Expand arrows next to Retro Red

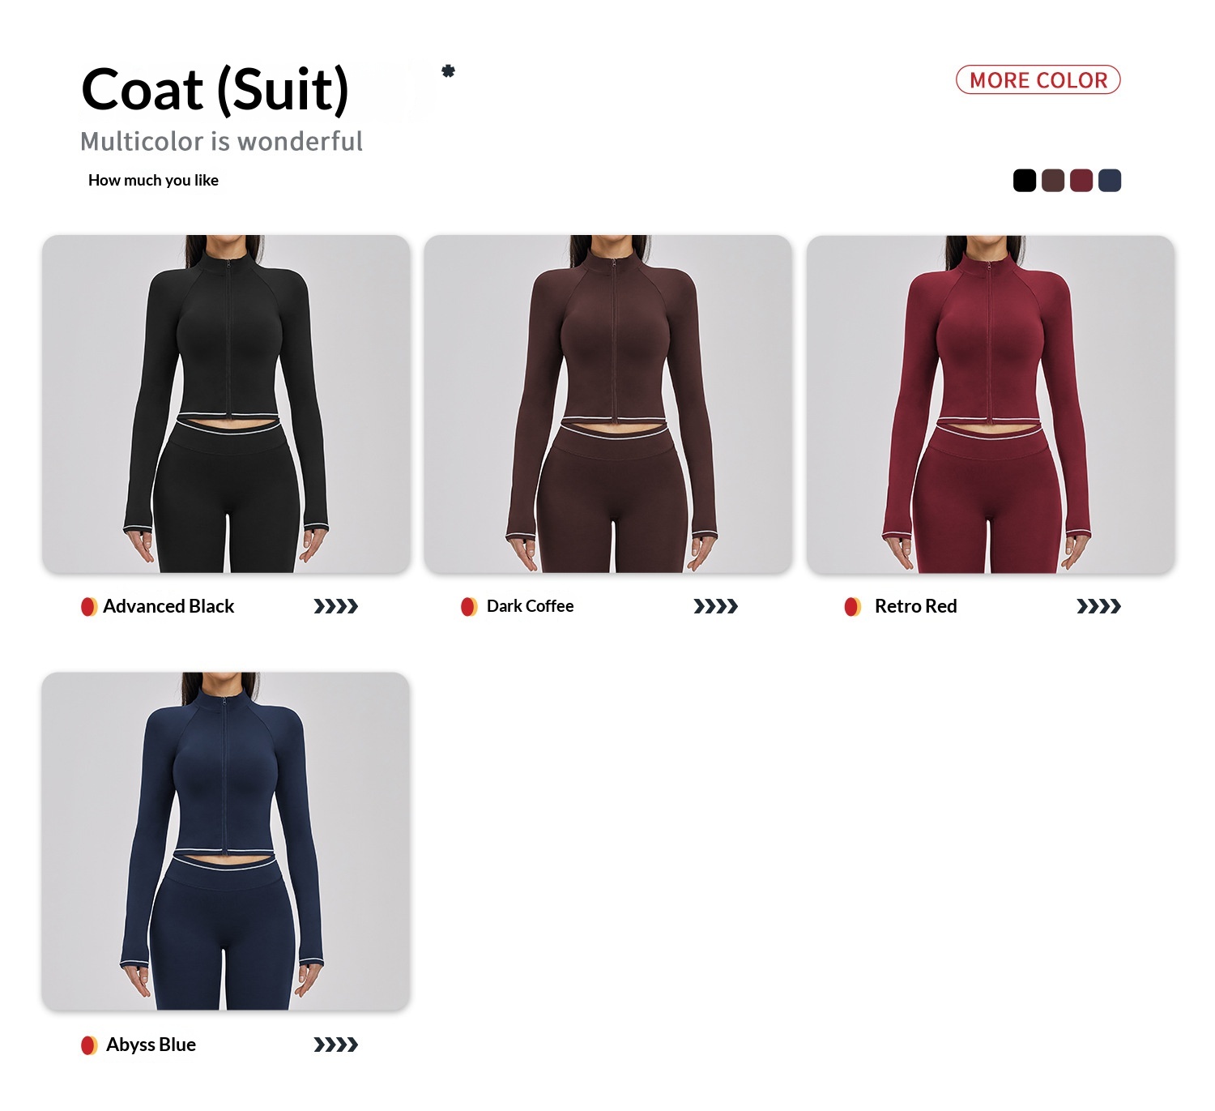tap(1099, 606)
